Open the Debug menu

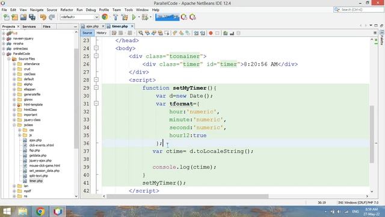(x=91, y=10)
